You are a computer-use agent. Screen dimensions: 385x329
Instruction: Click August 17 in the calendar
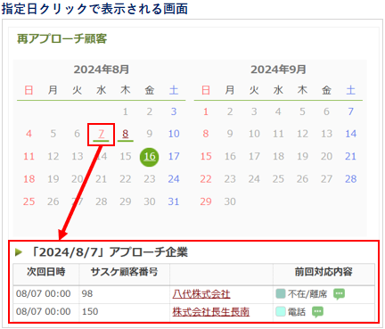pos(174,156)
